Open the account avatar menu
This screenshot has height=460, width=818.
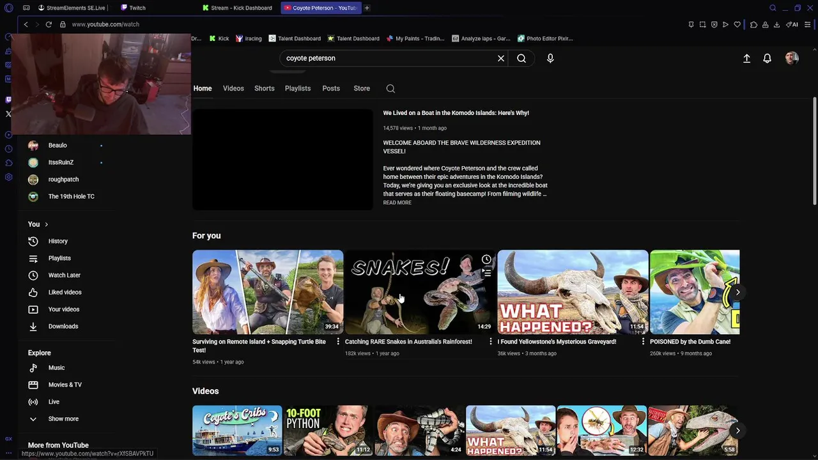click(x=792, y=58)
